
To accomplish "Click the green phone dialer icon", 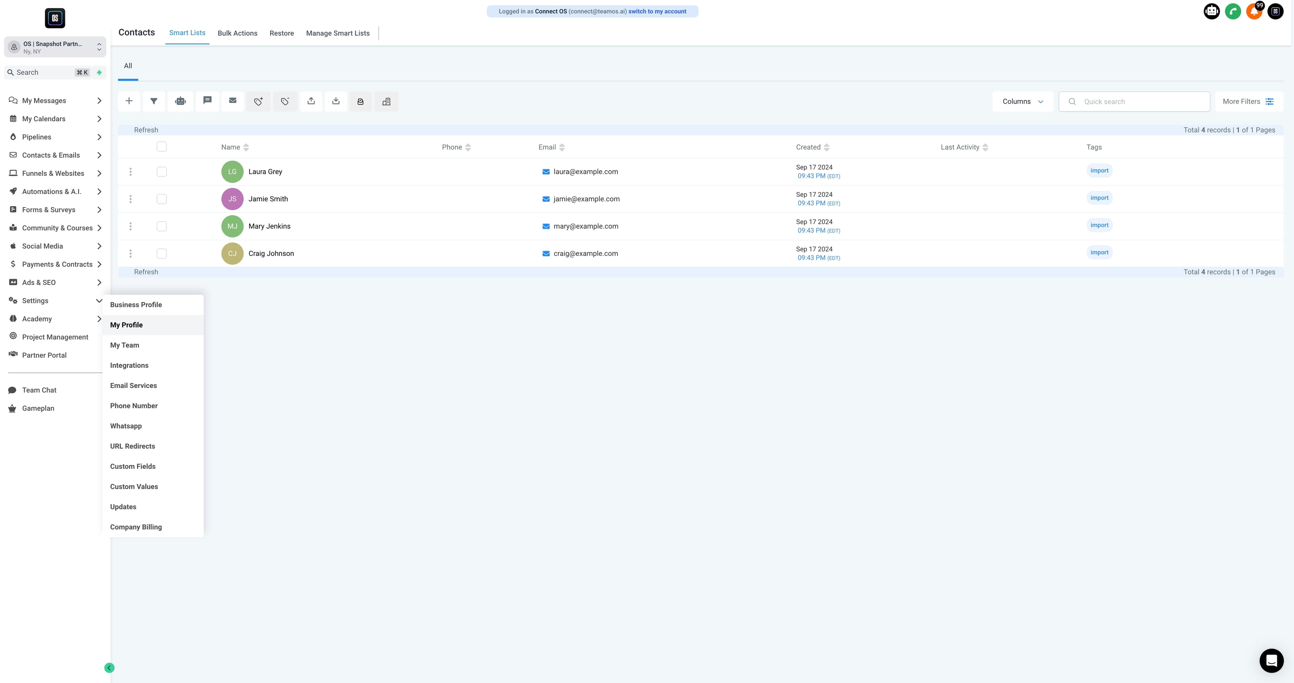I will pyautogui.click(x=1233, y=11).
